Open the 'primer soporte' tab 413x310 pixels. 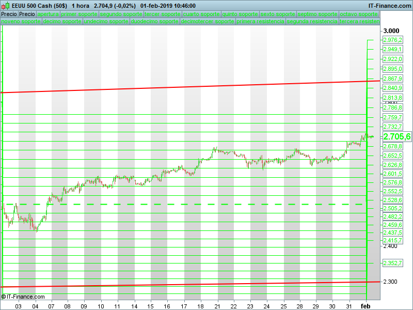coord(79,14)
